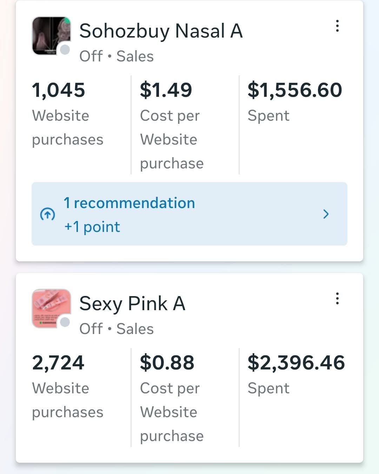The height and width of the screenshot is (474, 379).
Task: Click the $2,396.46 Spent metric
Action: pos(296,362)
